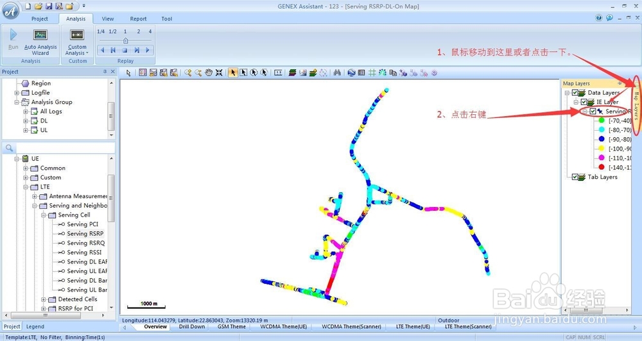Click the picture icon on map toolbar

(x=302, y=72)
